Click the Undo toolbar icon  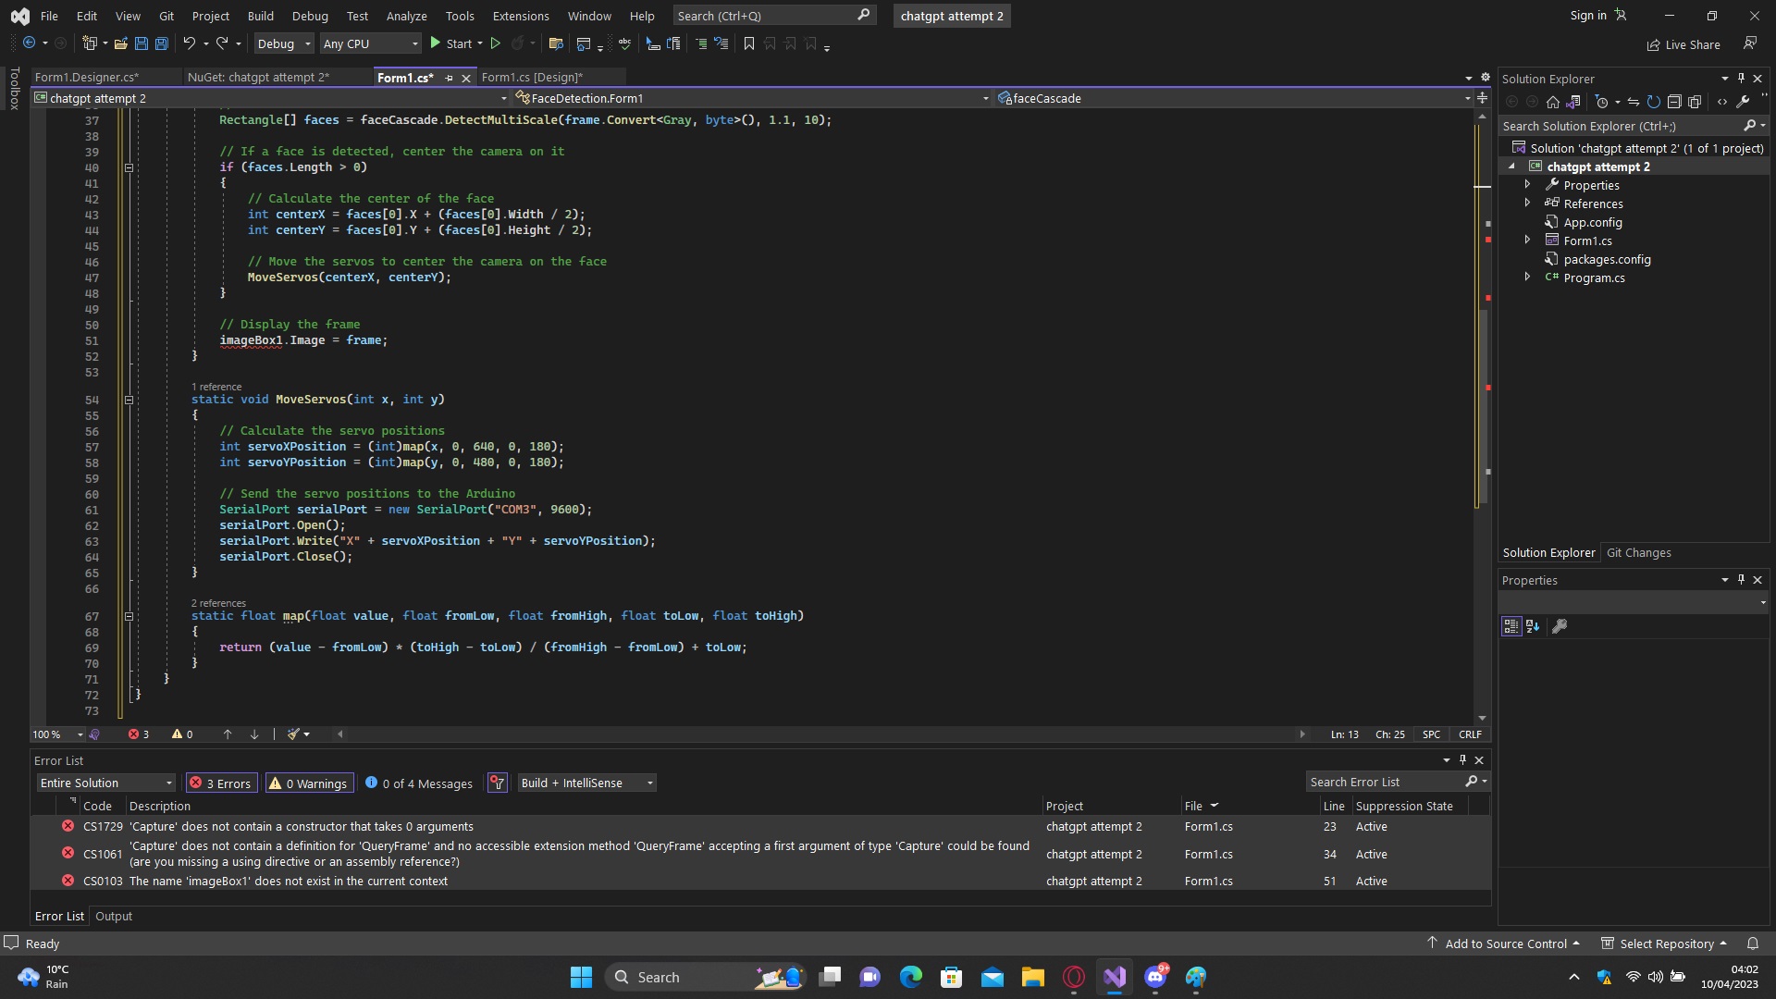point(189,43)
